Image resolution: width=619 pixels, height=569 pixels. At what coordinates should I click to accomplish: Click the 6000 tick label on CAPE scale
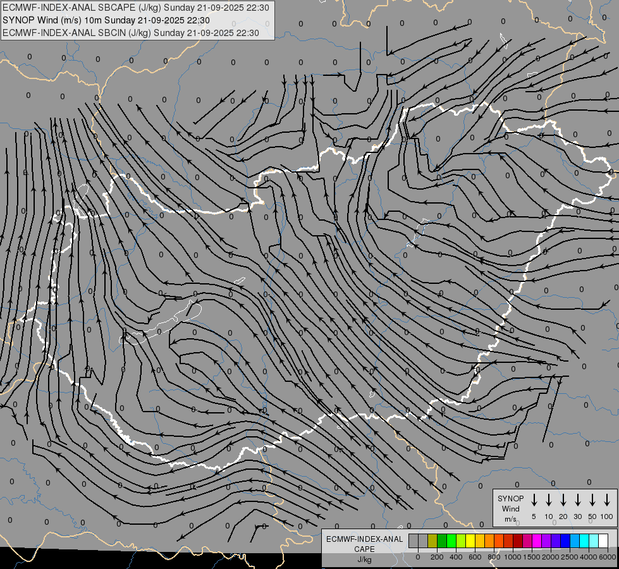pos(607,557)
